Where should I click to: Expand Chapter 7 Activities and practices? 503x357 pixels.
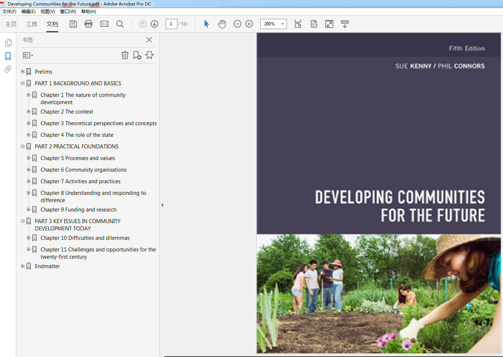[28, 181]
